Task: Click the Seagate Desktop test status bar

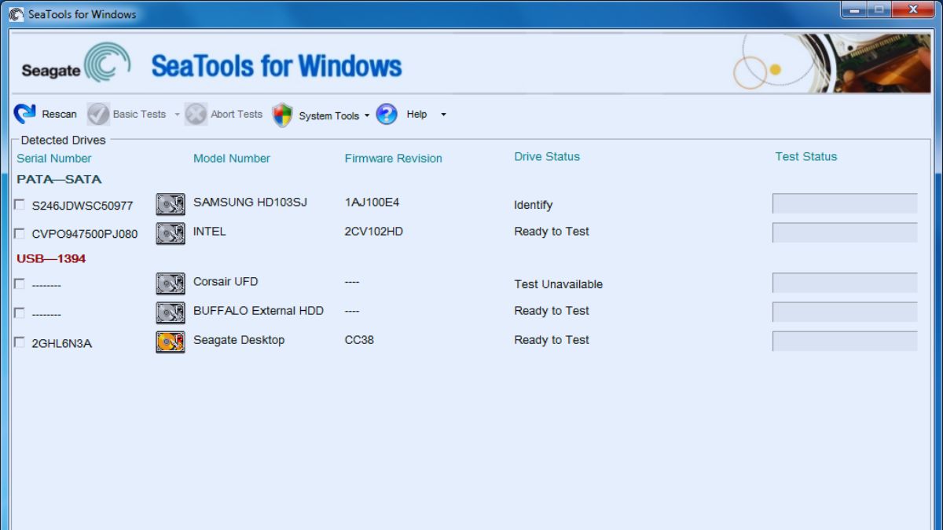Action: (845, 341)
